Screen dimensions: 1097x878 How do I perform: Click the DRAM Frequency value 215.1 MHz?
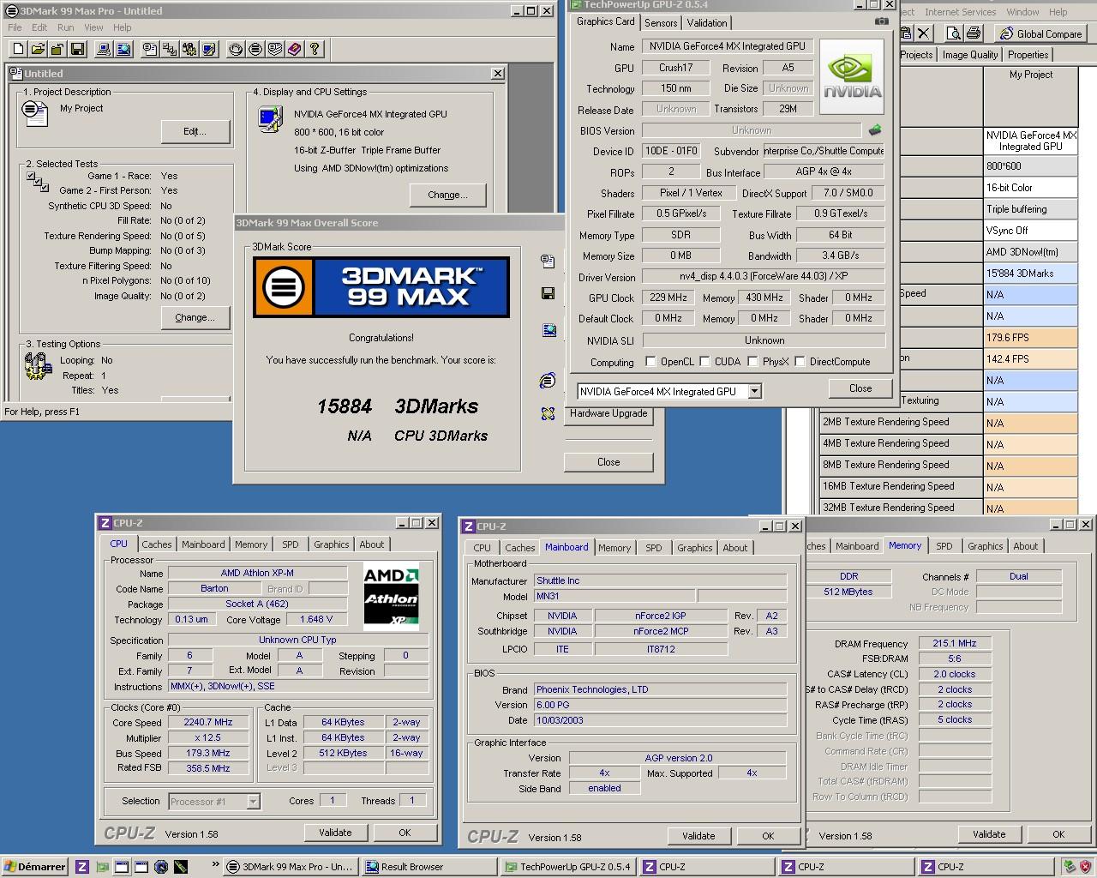click(955, 643)
